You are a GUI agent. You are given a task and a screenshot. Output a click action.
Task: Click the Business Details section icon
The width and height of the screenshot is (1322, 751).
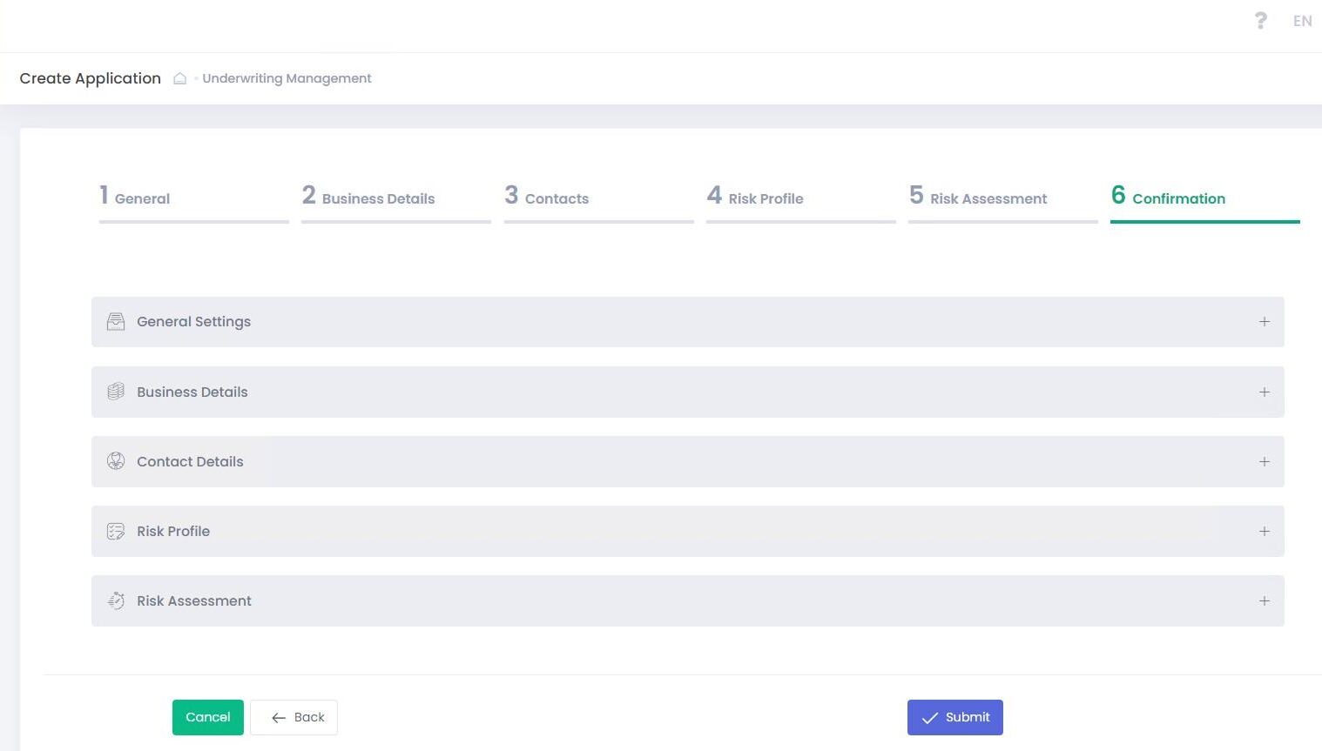(116, 392)
